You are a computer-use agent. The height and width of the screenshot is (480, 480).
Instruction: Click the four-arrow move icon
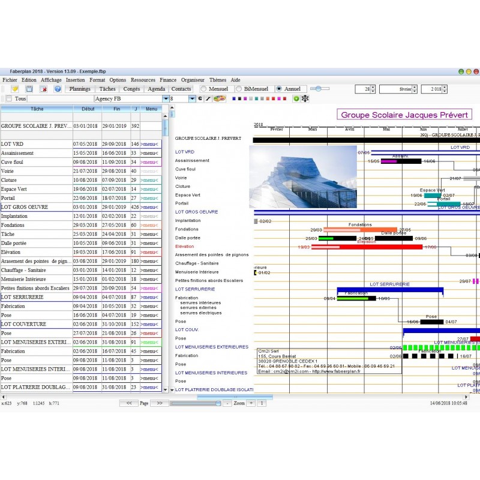[305, 98]
